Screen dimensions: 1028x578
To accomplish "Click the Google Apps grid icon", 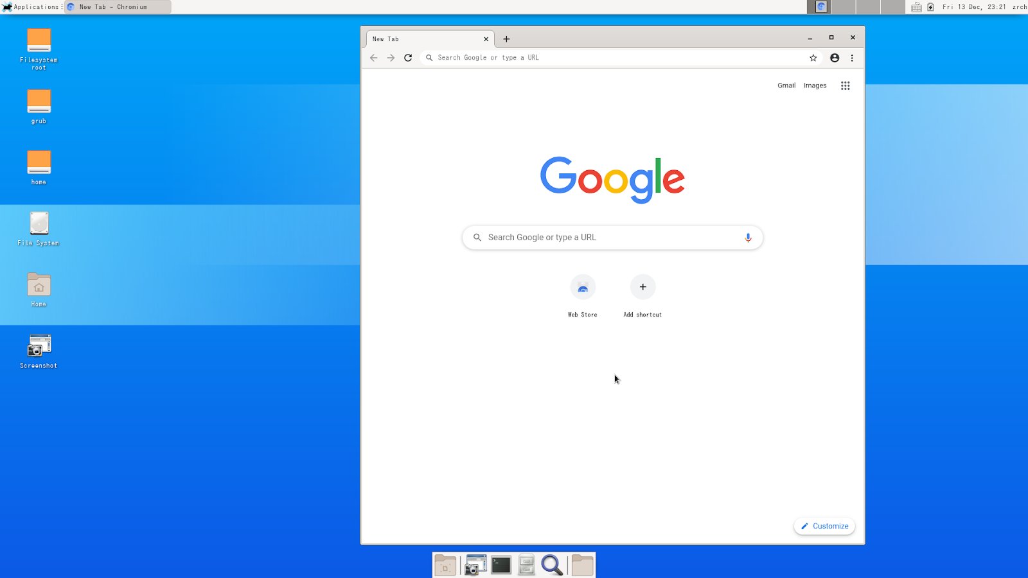I will (x=845, y=85).
